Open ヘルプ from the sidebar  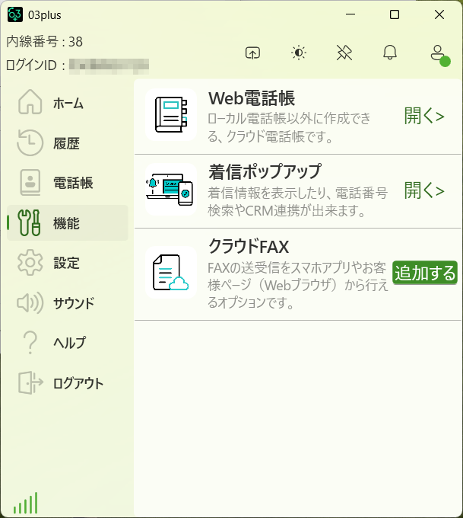(x=67, y=343)
